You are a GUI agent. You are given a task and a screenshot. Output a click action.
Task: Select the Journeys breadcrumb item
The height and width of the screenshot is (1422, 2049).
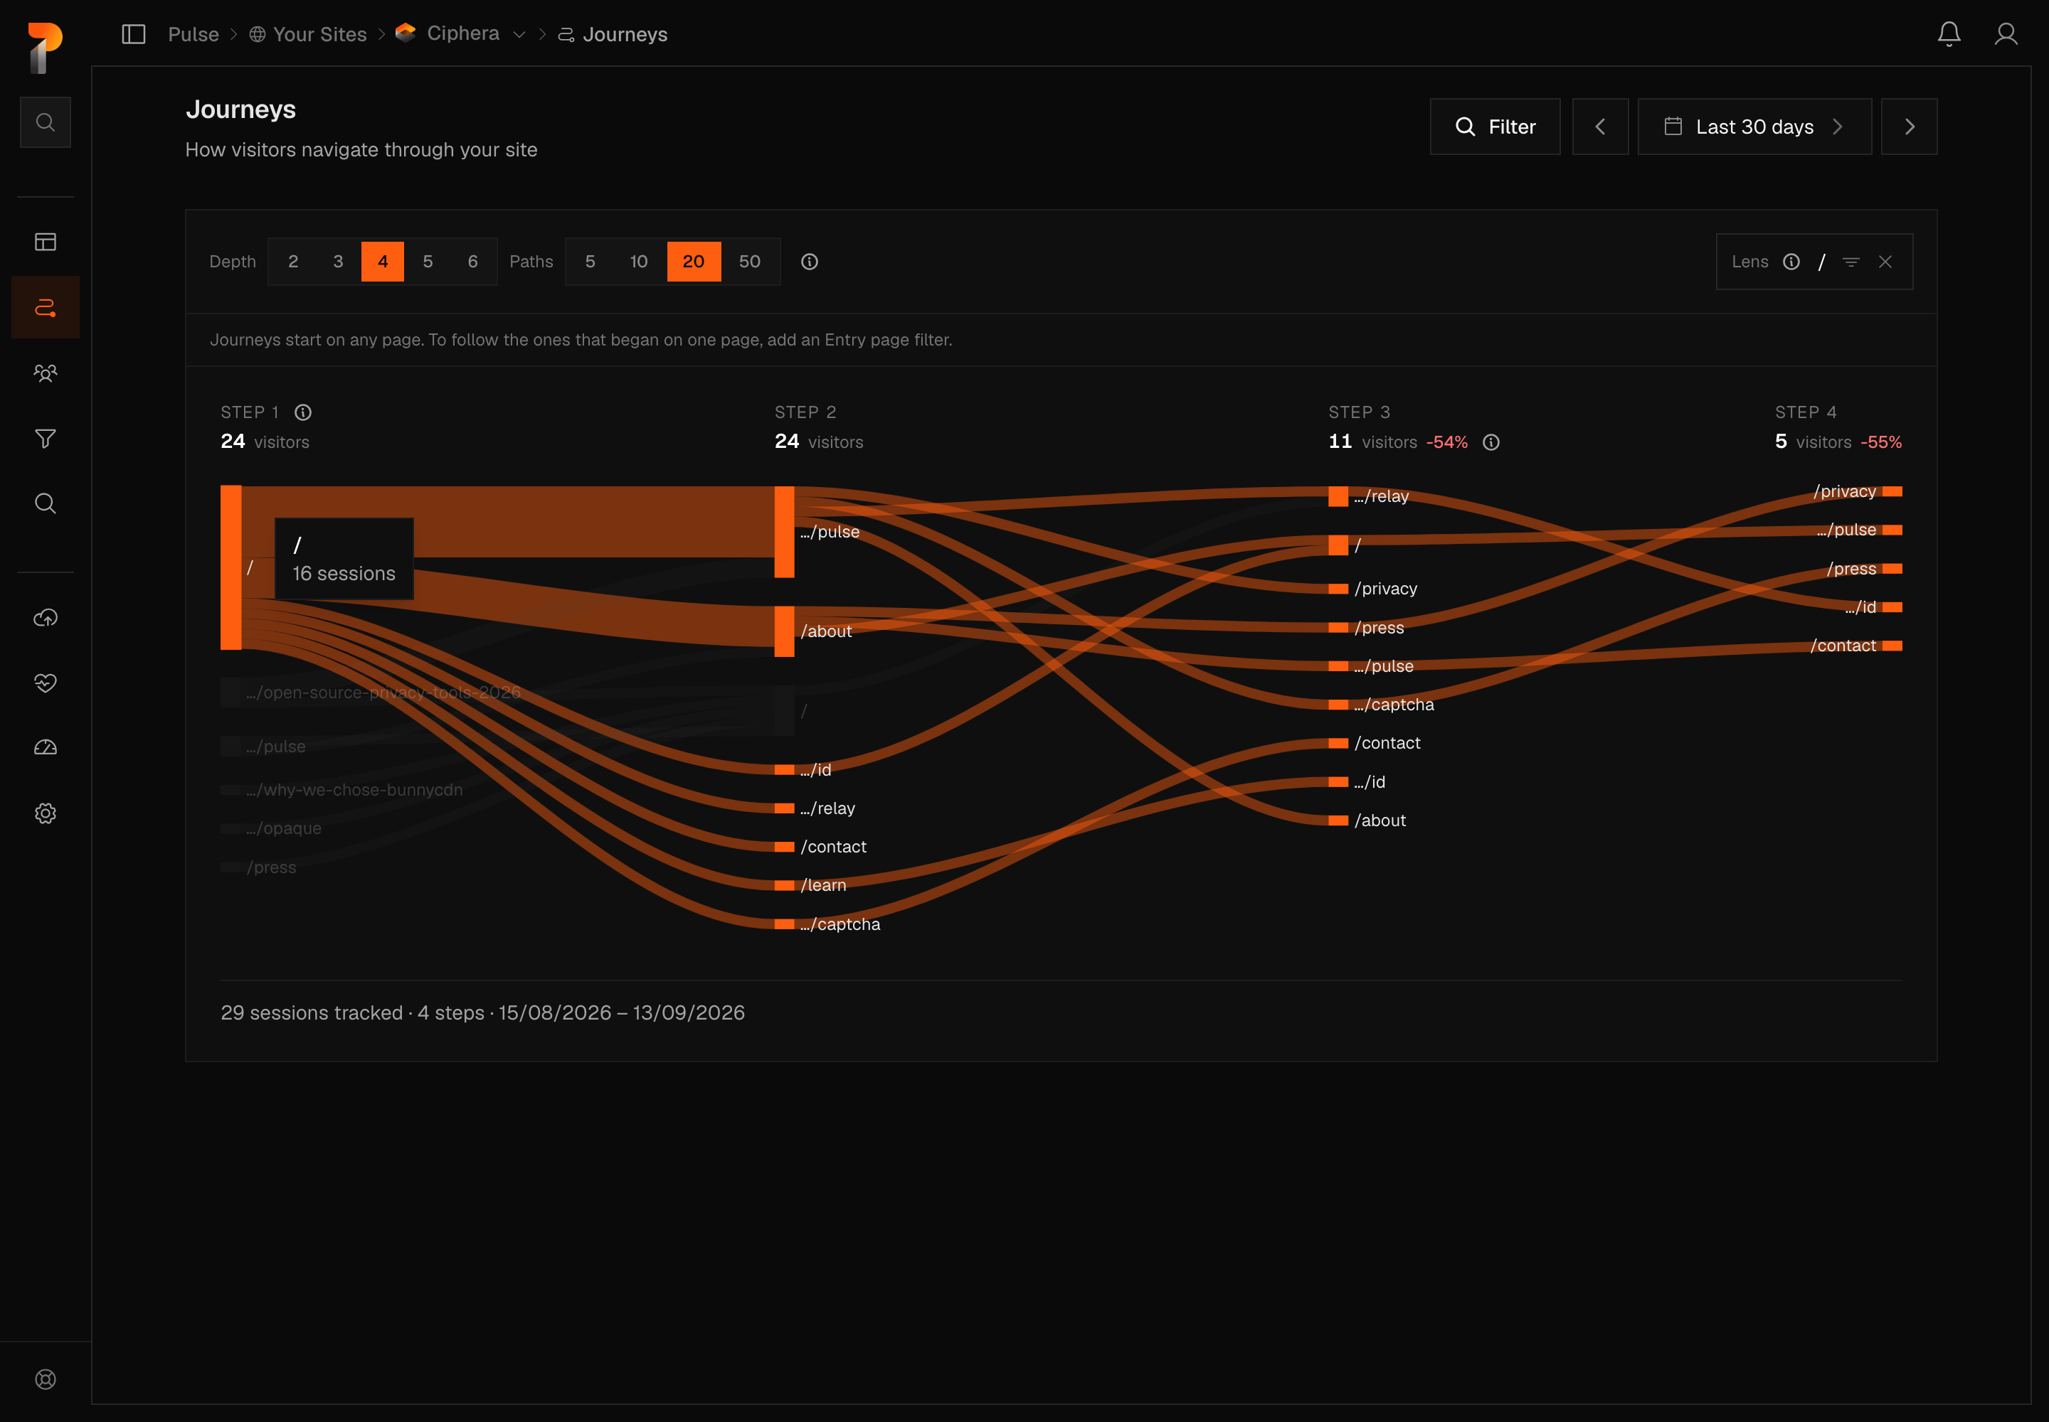[x=613, y=35]
